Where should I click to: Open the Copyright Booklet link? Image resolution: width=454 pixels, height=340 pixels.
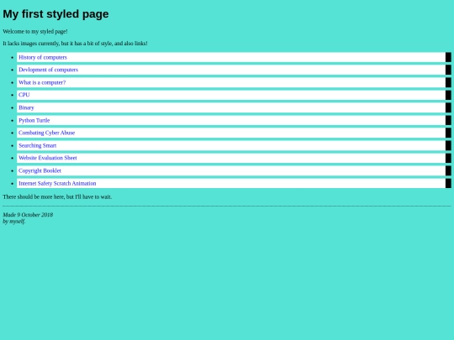(40, 170)
